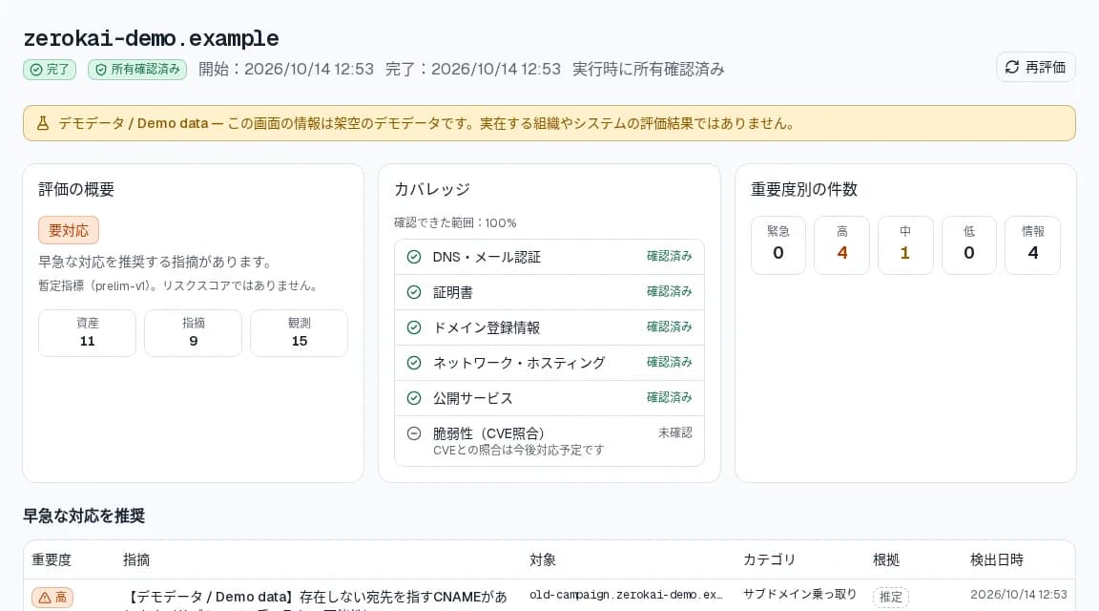The height and width of the screenshot is (611, 1099).
Task: Select the 観測 15 stat card
Action: (x=300, y=332)
